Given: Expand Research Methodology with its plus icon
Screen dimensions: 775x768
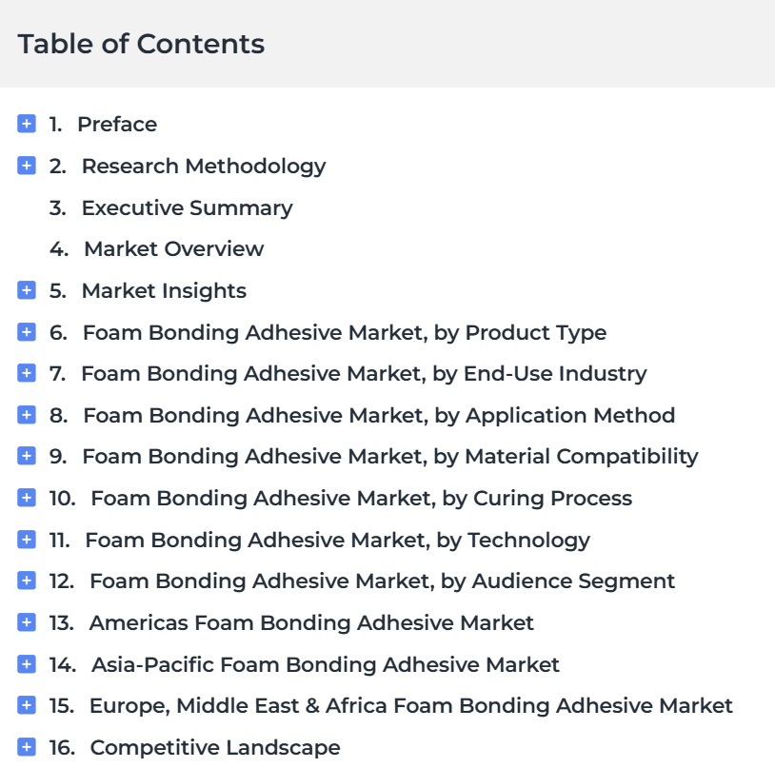Looking at the screenshot, I should [27, 166].
